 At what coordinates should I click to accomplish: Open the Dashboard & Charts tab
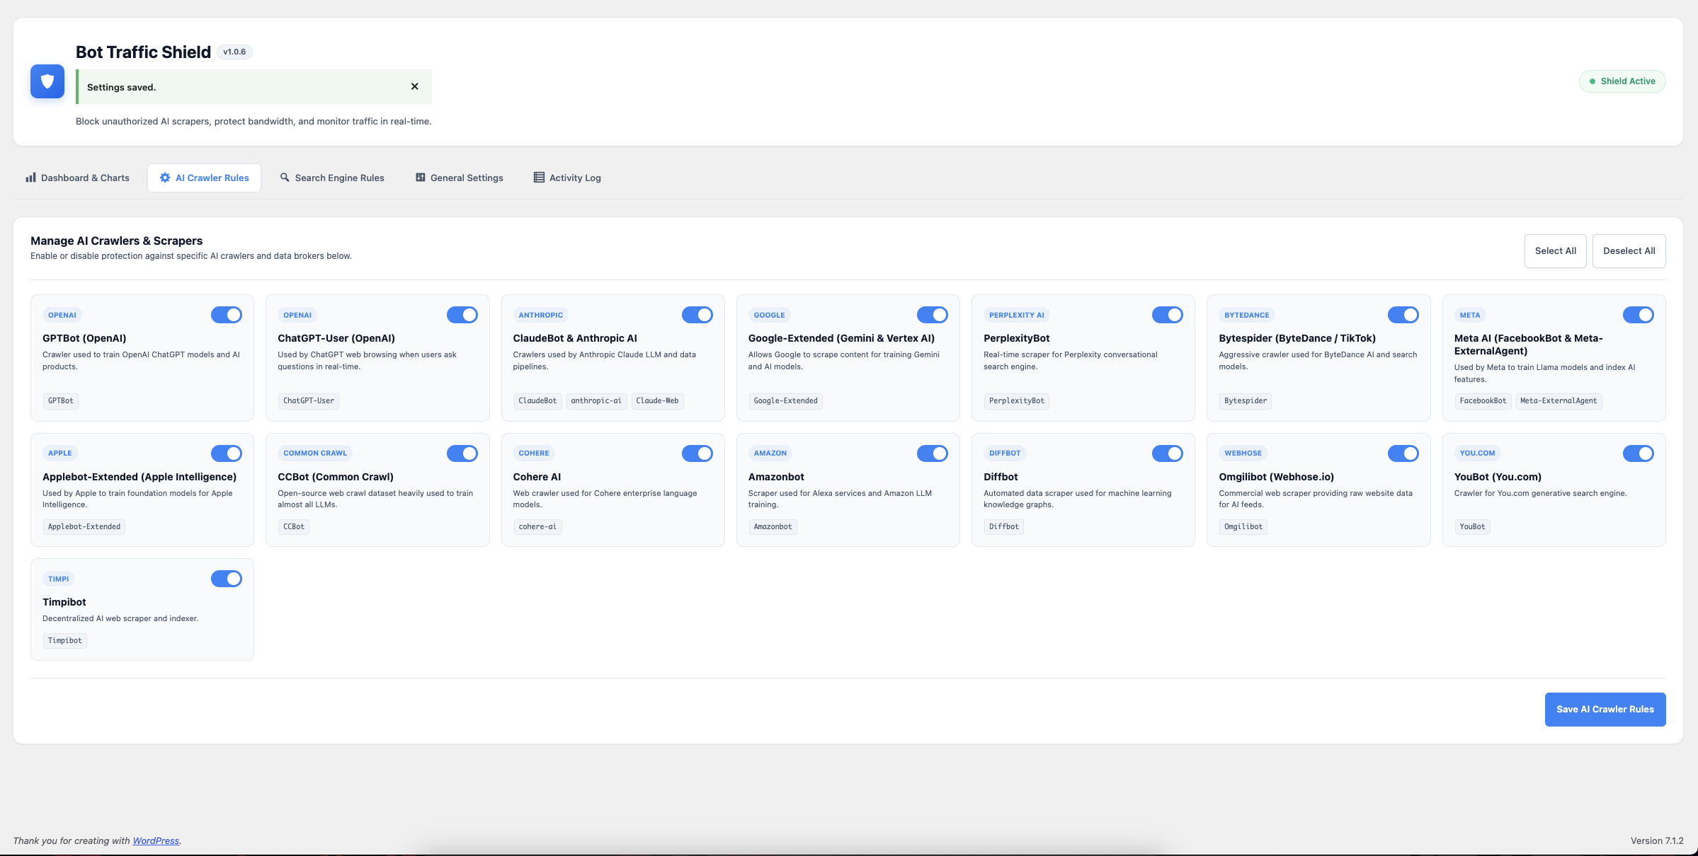click(78, 178)
